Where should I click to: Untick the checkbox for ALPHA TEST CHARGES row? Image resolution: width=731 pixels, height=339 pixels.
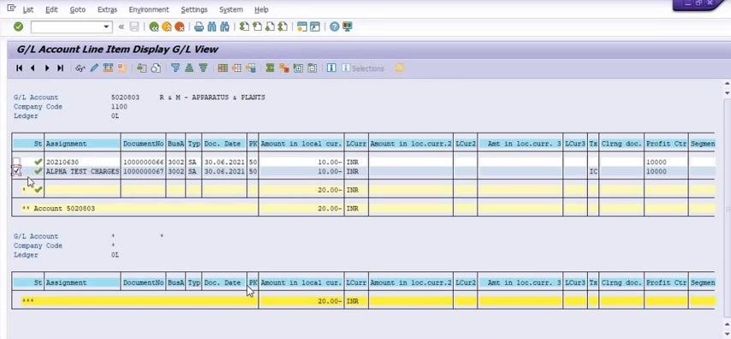(17, 171)
